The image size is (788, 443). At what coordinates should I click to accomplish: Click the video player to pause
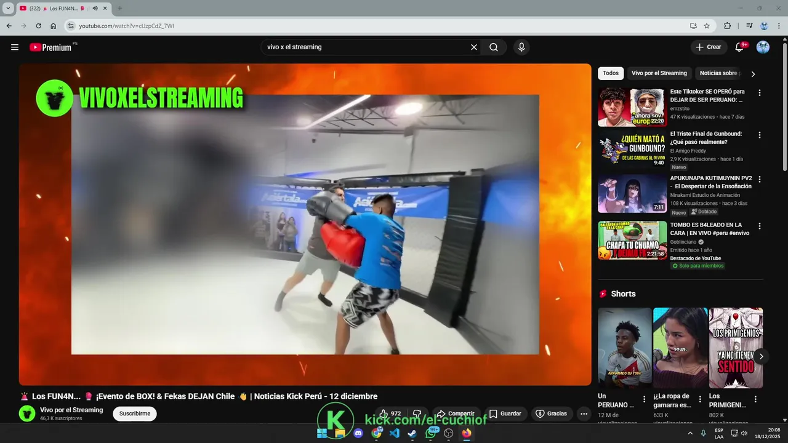pos(305,225)
